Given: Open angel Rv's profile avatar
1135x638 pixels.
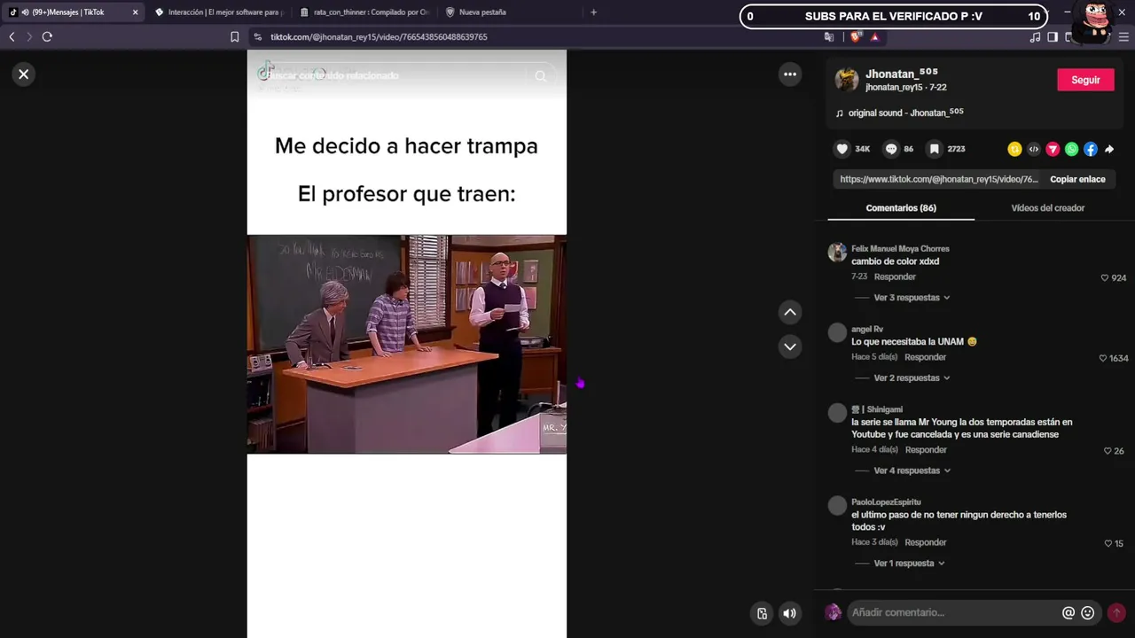Looking at the screenshot, I should point(837,333).
